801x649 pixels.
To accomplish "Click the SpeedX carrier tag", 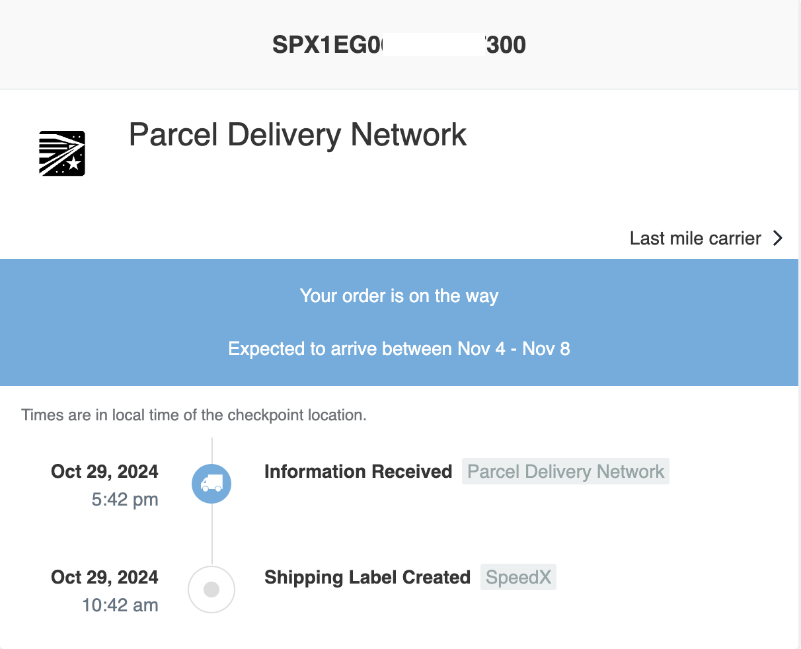I will [518, 577].
